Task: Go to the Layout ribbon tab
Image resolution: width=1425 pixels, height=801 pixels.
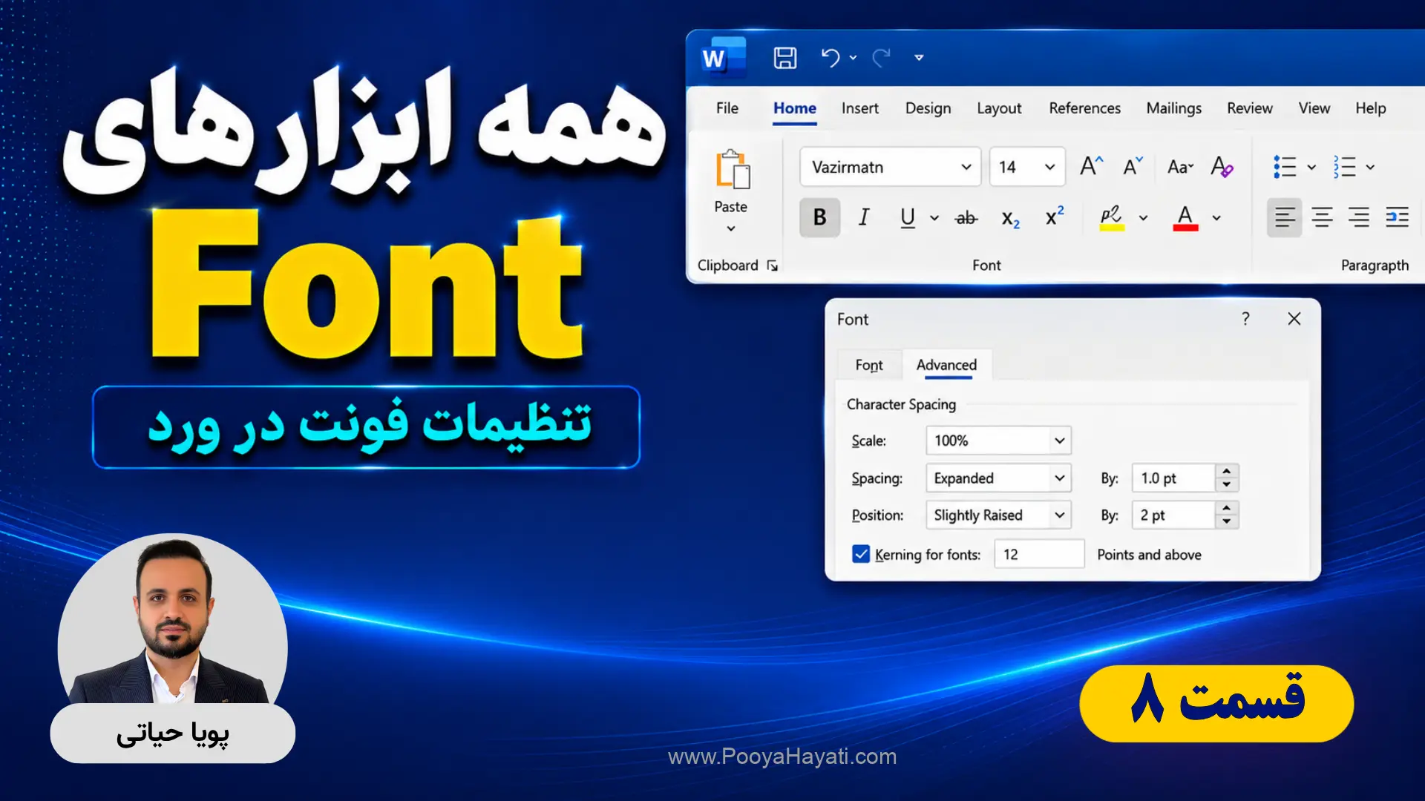Action: pos(999,108)
